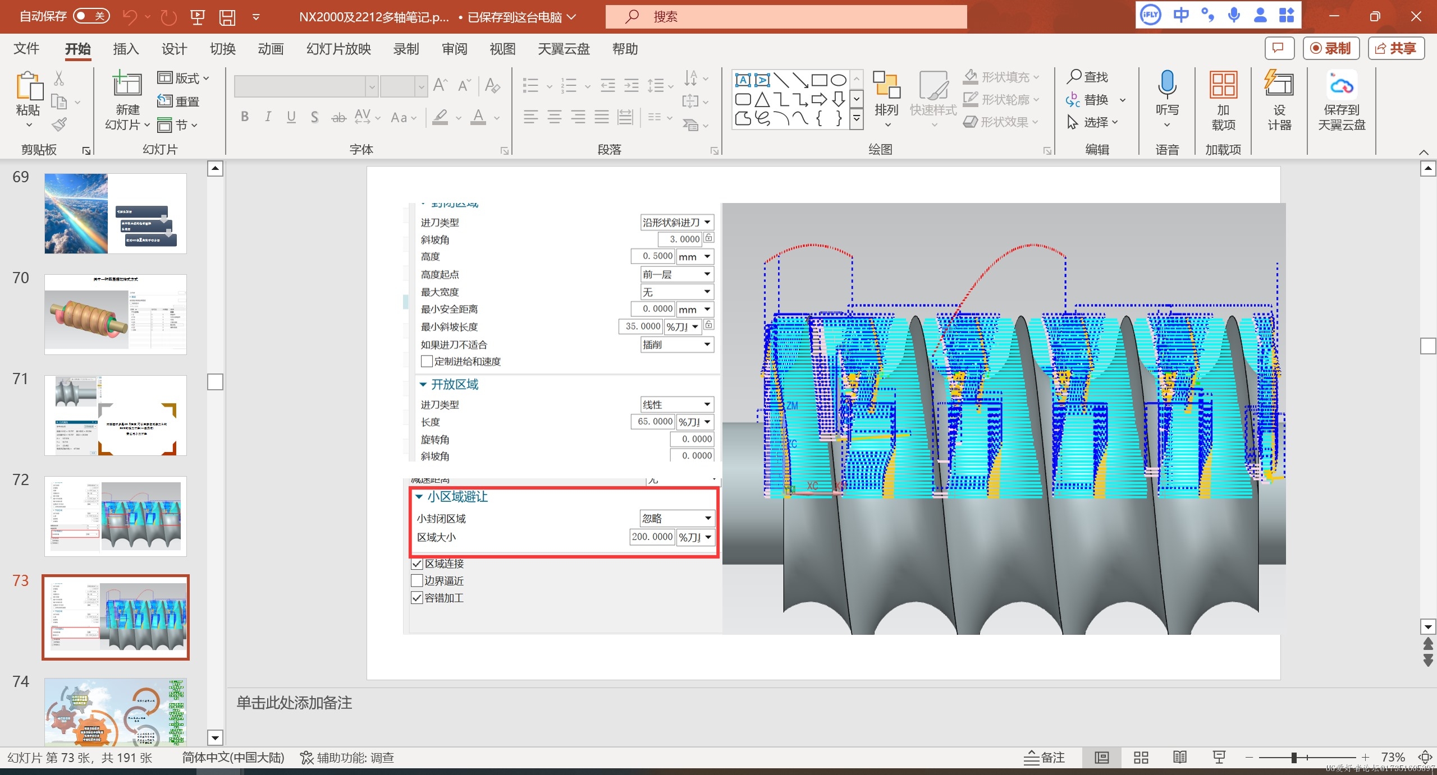The width and height of the screenshot is (1437, 775).
Task: Go to next slide arrow button
Action: (1428, 661)
